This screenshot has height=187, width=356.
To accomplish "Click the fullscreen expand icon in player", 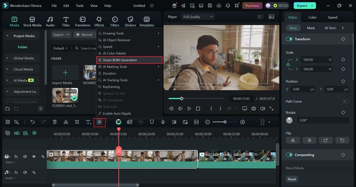I will coord(271,109).
